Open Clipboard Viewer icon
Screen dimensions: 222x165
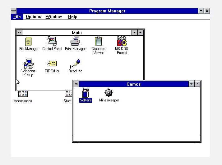point(98,41)
